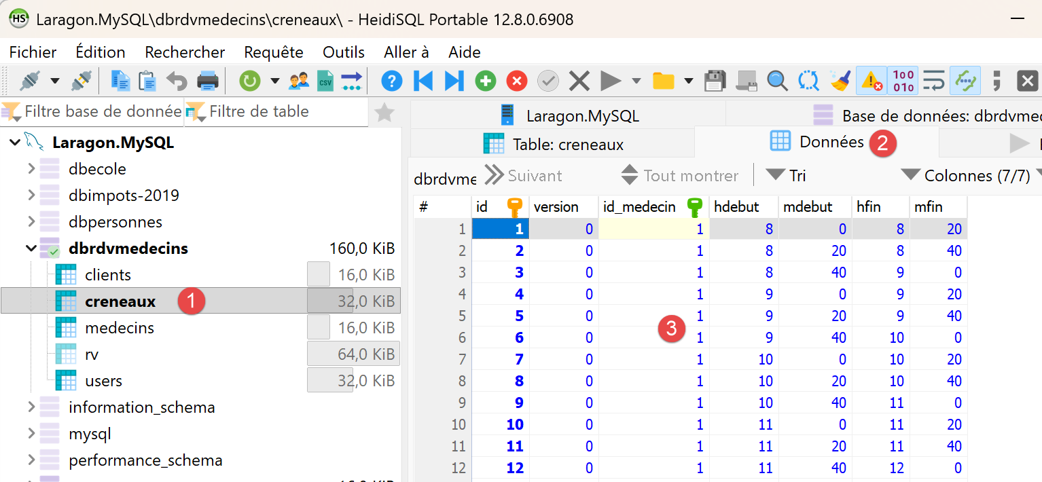Collapse the dbrdvmedecins database node
1042x482 pixels.
pos(31,248)
